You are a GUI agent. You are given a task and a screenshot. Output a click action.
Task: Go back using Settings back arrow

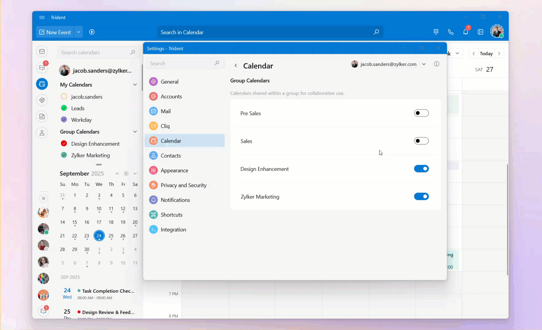[236, 66]
